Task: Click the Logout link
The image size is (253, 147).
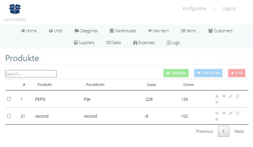Action: (x=229, y=8)
